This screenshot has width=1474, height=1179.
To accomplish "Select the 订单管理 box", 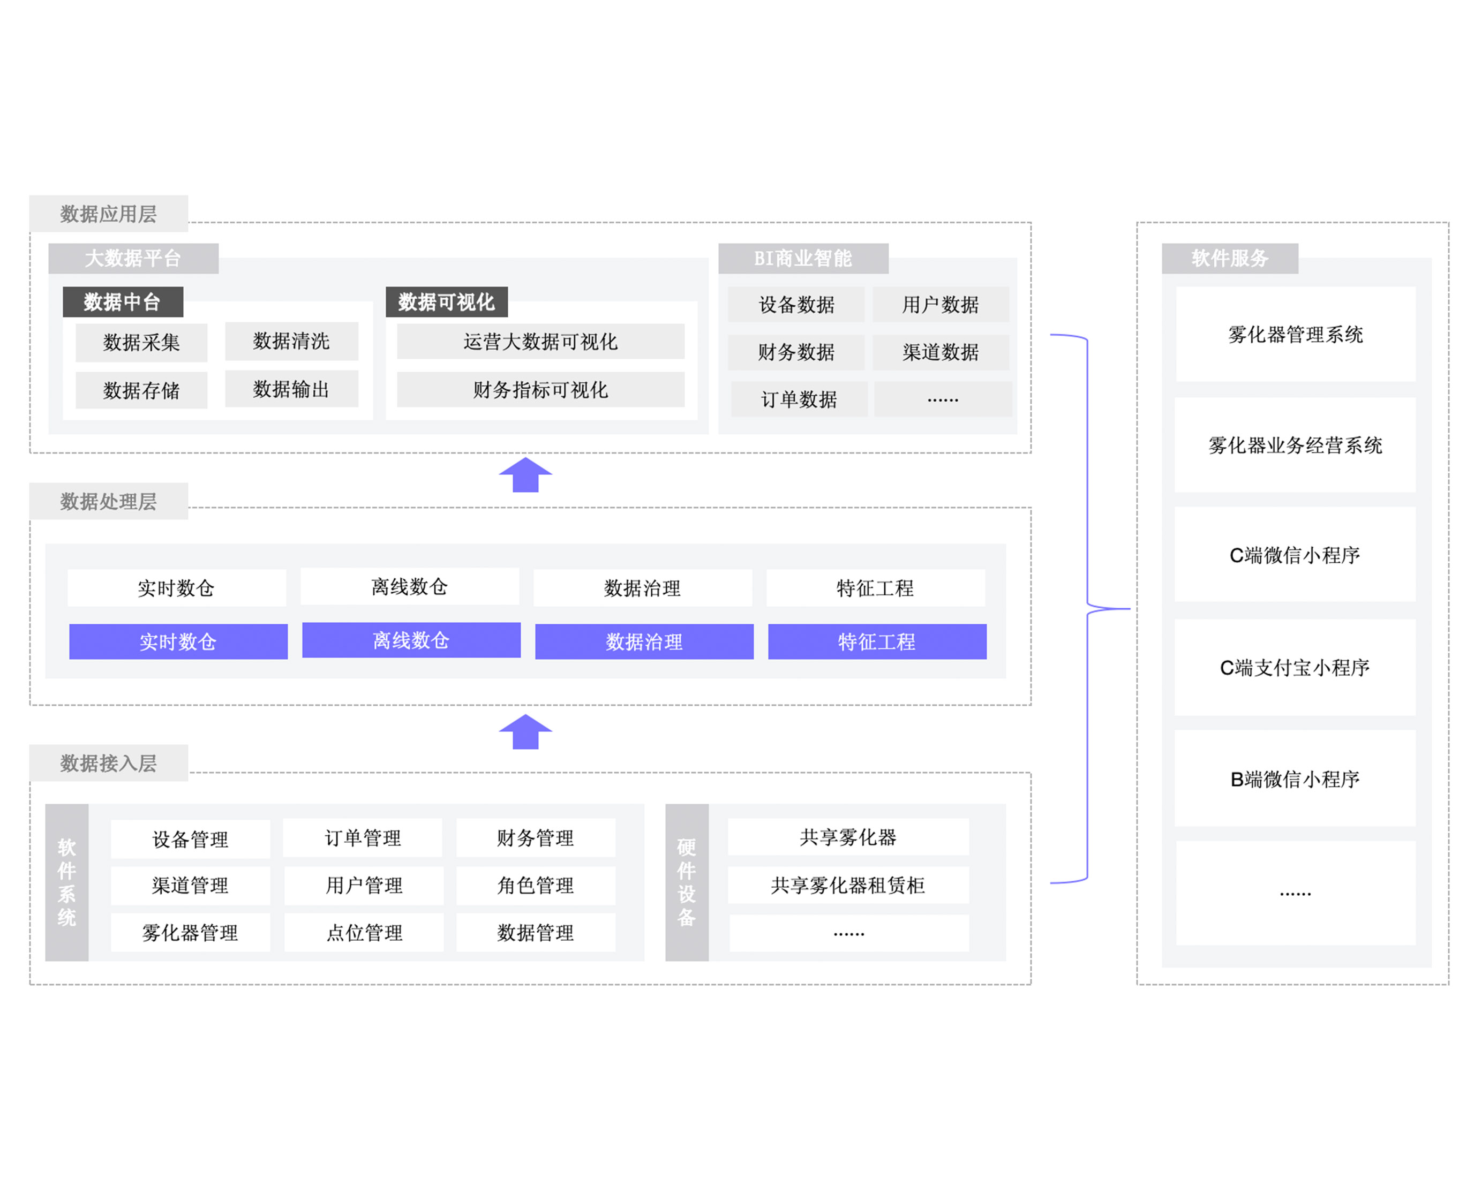I will 363,838.
